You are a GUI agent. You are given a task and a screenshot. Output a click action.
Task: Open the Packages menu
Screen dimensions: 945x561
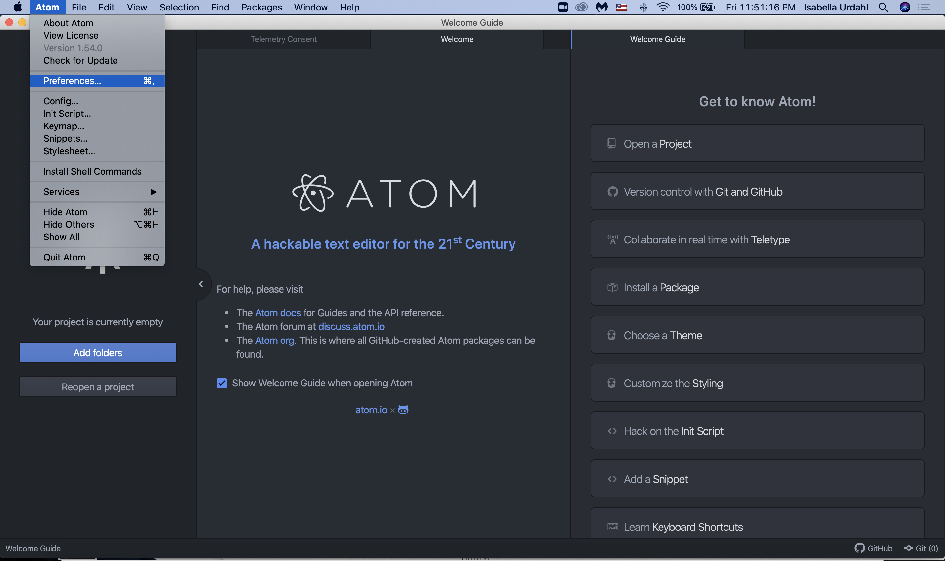point(262,7)
